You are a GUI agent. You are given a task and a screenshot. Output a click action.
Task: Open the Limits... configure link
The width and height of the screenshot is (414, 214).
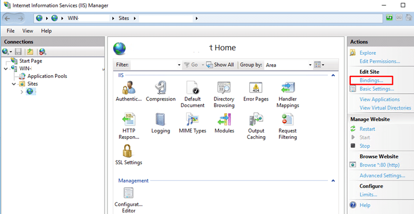(x=368, y=195)
